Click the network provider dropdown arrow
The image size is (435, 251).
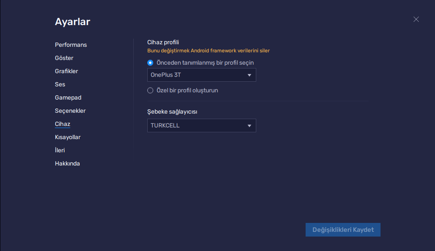pyautogui.click(x=249, y=126)
